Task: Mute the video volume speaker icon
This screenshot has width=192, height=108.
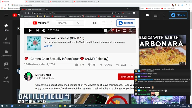Action: coord(44,30)
